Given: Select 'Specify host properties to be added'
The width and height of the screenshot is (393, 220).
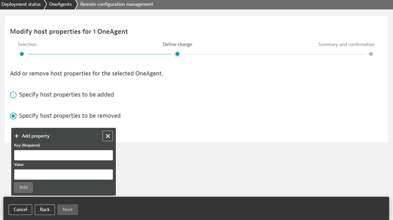Looking at the screenshot, I should pyautogui.click(x=13, y=95).
